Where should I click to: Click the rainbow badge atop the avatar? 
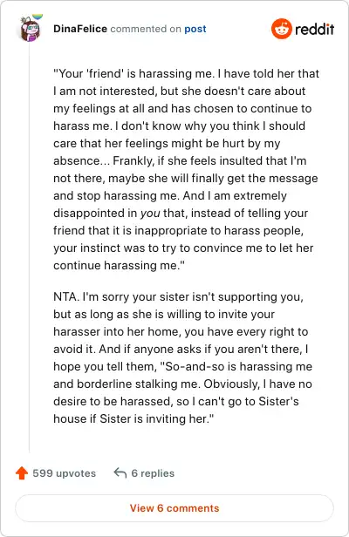tap(38, 17)
